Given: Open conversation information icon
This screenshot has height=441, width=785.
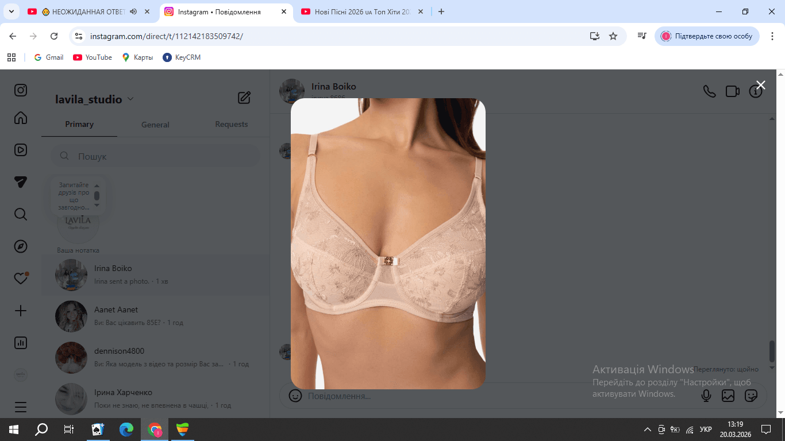Looking at the screenshot, I should pos(756,91).
